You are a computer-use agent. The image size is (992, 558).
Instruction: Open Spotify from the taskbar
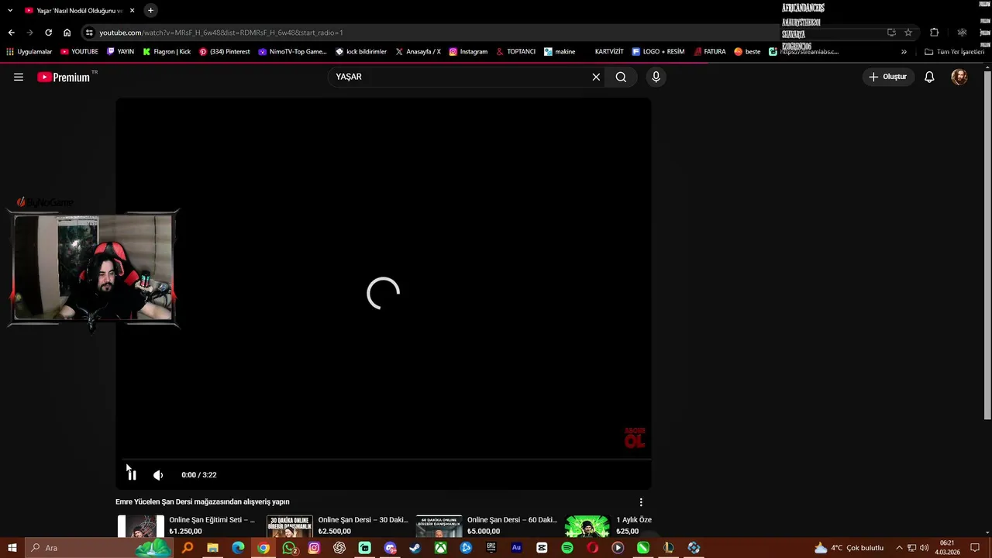(567, 548)
